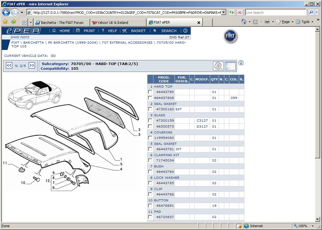
Task: Click the wheel image view icon
Action: coord(218,66)
